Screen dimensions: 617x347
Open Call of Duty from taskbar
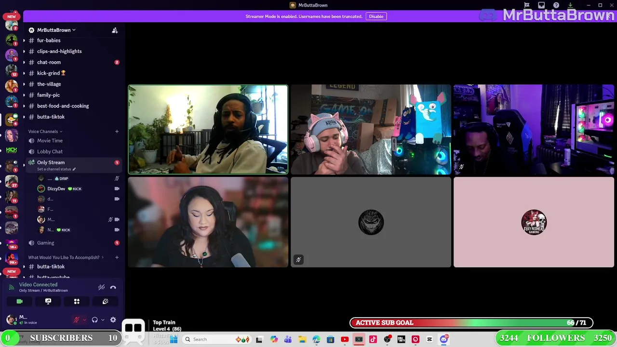coord(401,339)
